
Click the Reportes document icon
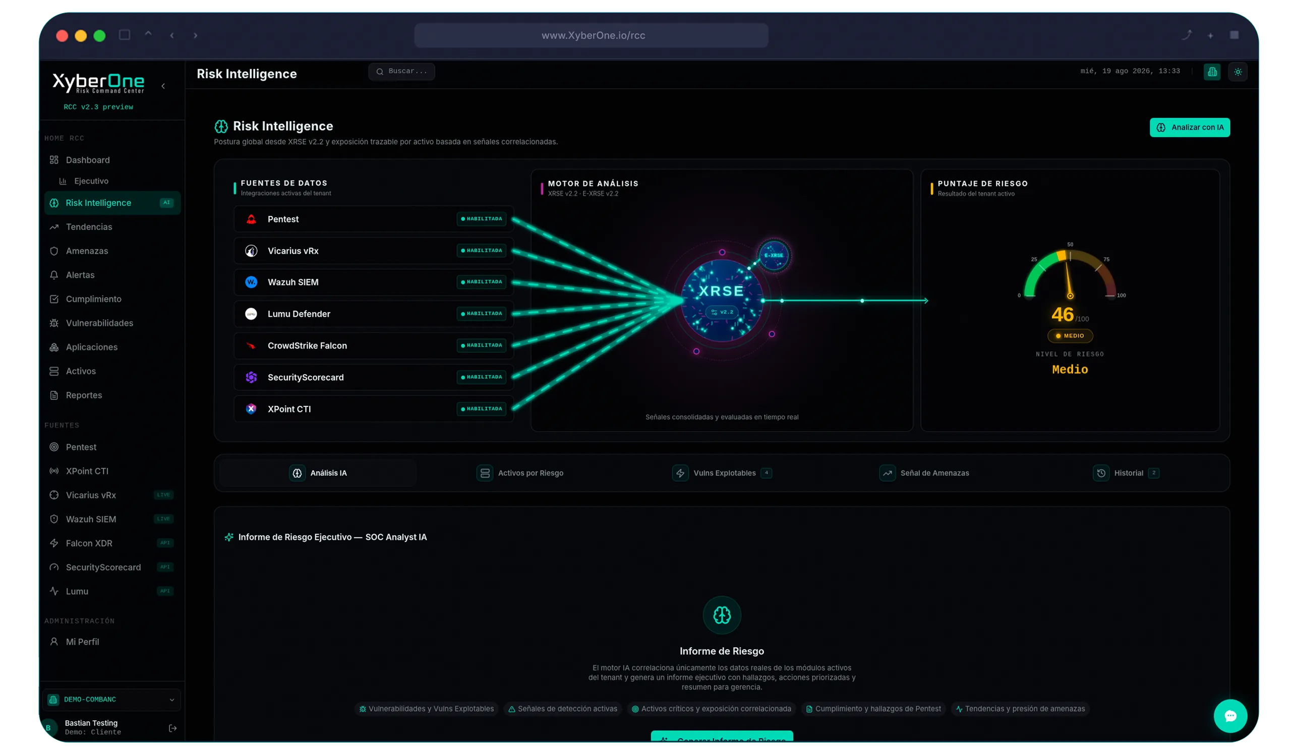click(54, 395)
